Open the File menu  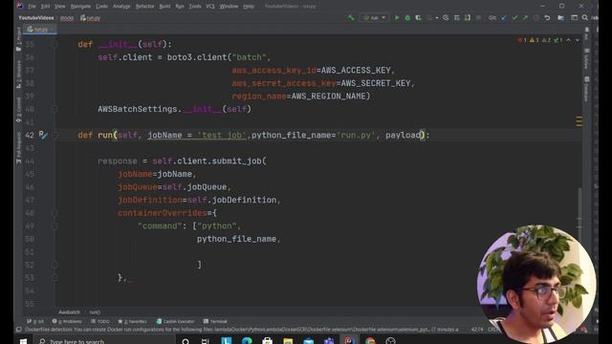[x=32, y=7]
